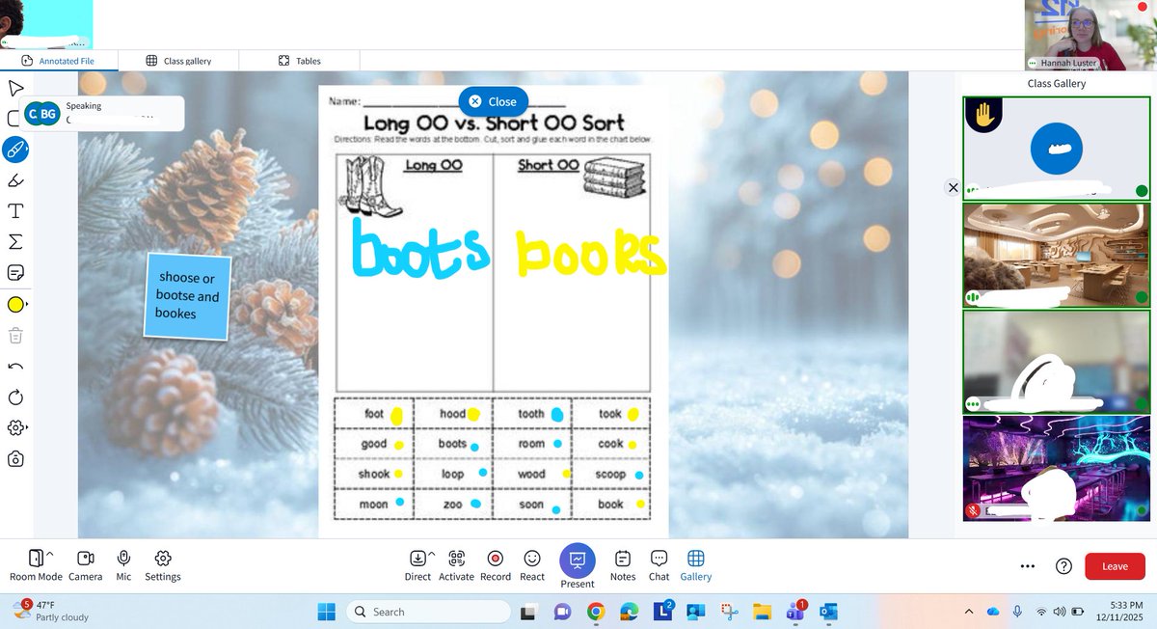Screen dimensions: 1157x629
Task: Click the Windows taskbar Search box
Action: coord(428,612)
